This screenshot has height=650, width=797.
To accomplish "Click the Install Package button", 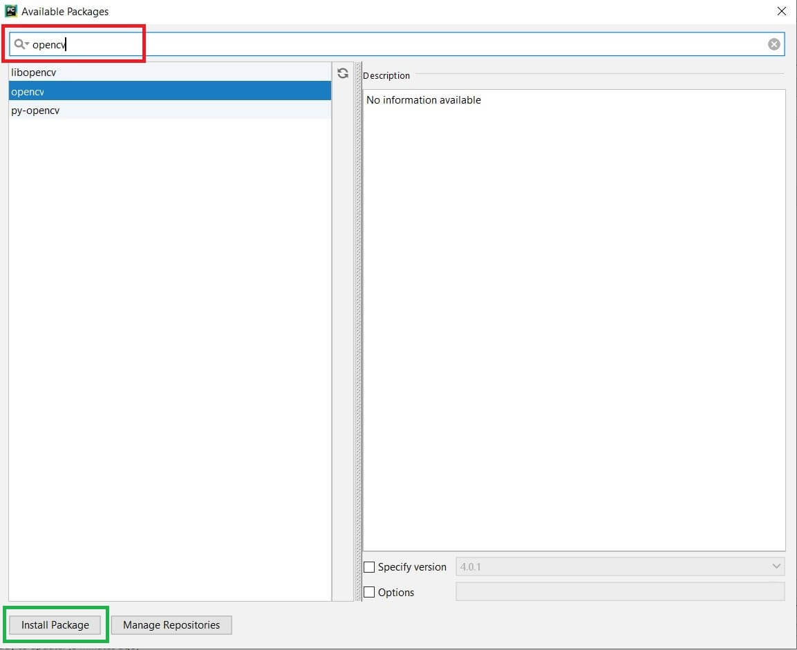I will coord(55,624).
